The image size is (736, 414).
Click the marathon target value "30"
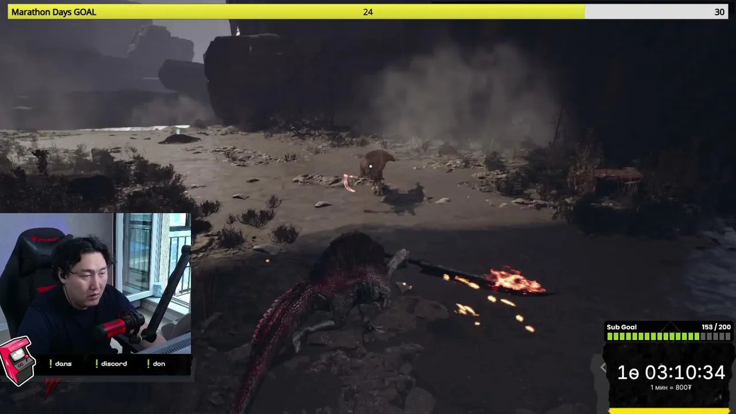point(719,12)
